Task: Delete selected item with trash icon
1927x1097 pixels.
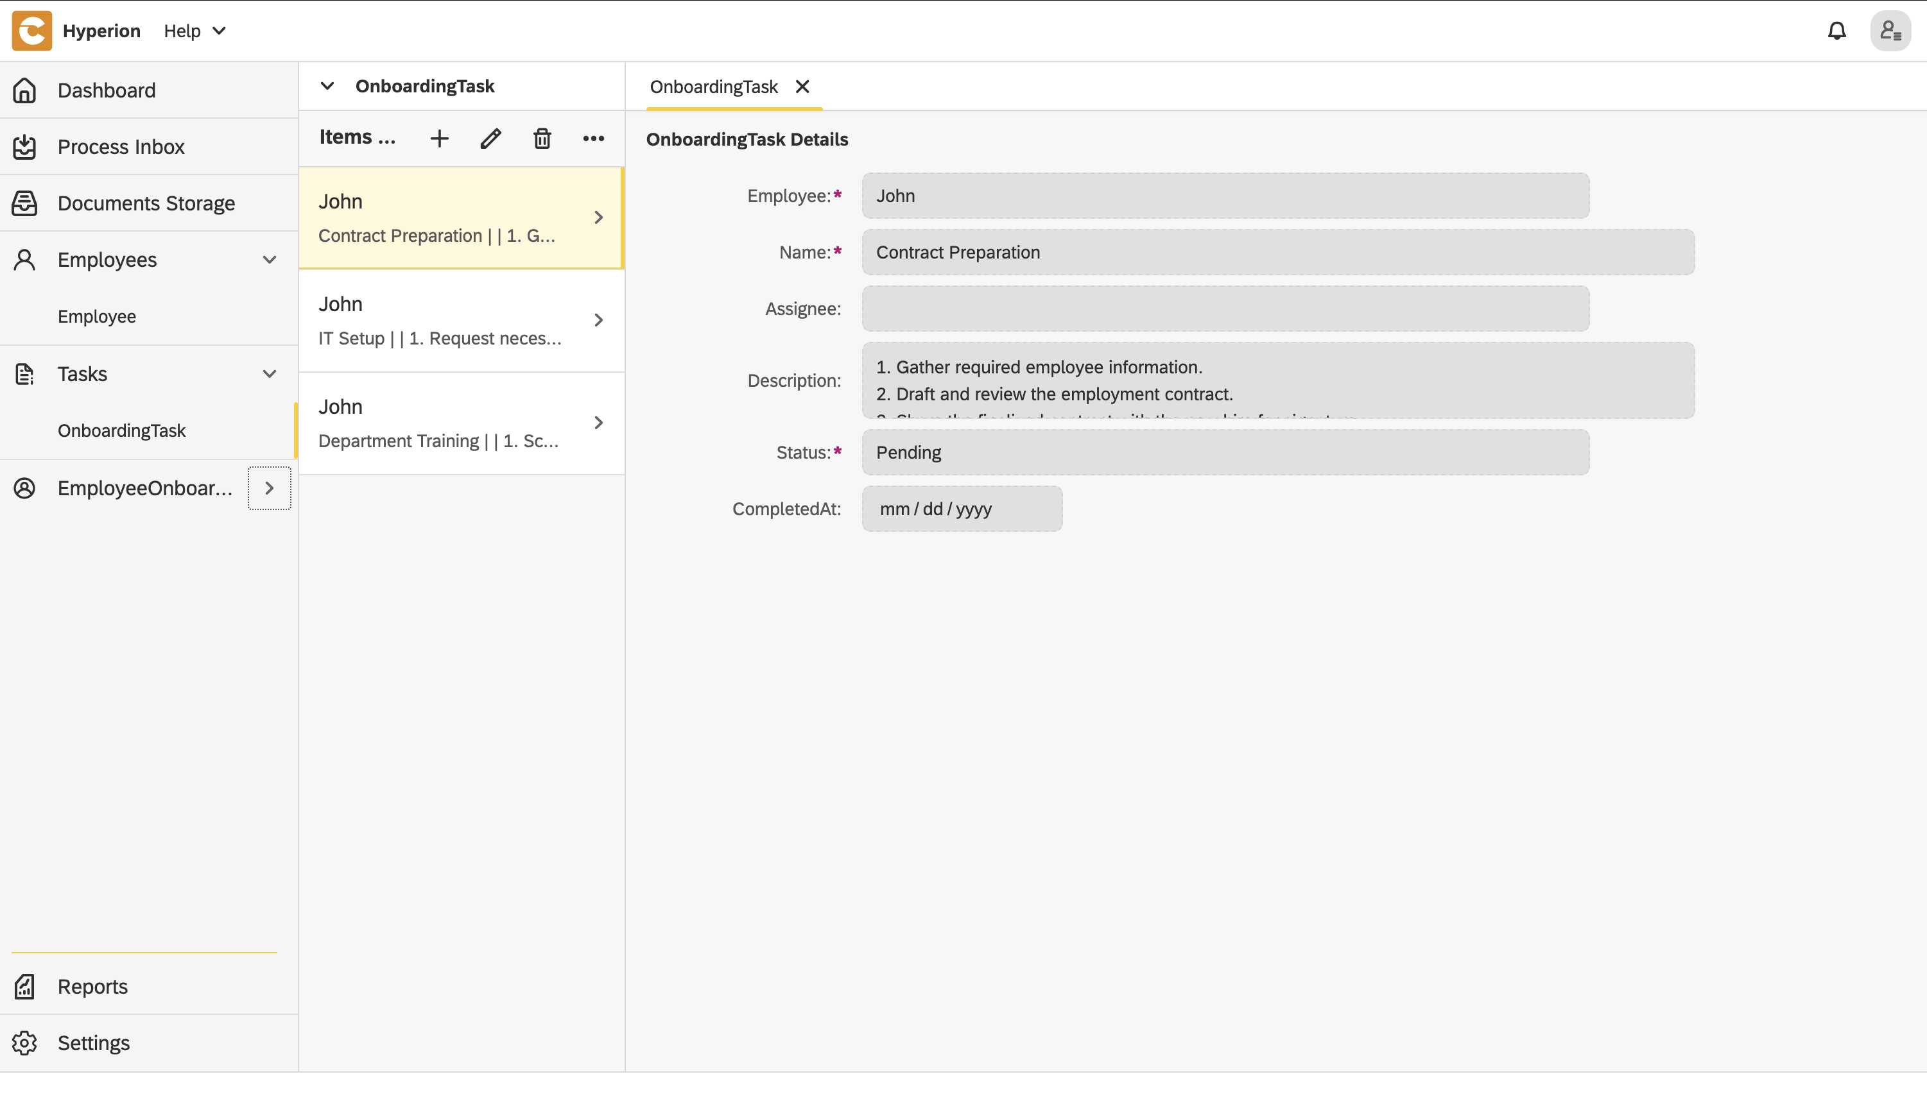Action: tap(542, 139)
